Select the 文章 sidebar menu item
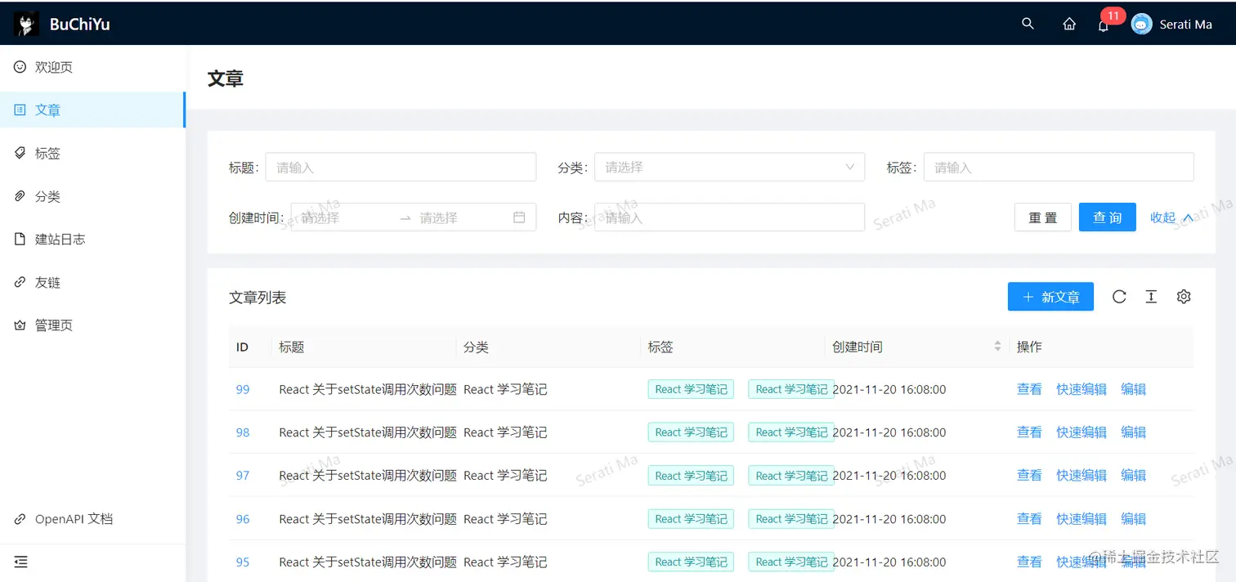The width and height of the screenshot is (1236, 582). point(93,110)
